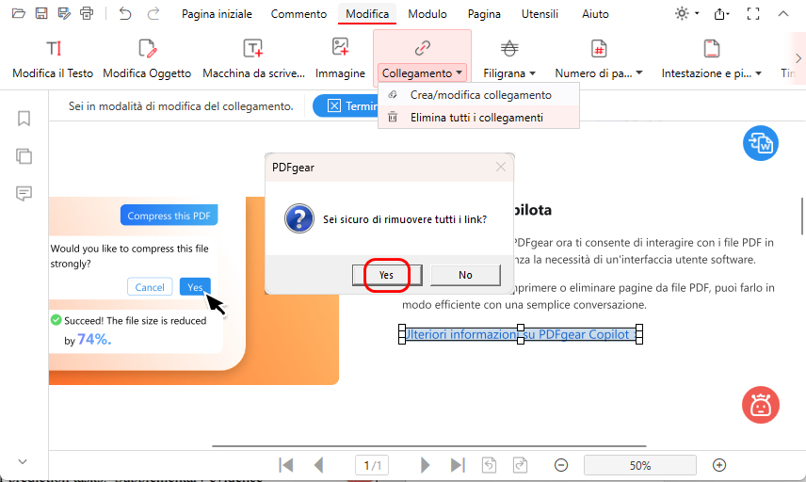Click the Numero di pagina icon
Screen dimensions: 806x482
tap(599, 49)
